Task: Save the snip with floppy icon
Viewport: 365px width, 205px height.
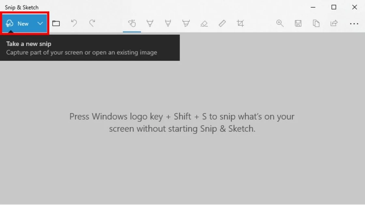Action: [x=298, y=23]
